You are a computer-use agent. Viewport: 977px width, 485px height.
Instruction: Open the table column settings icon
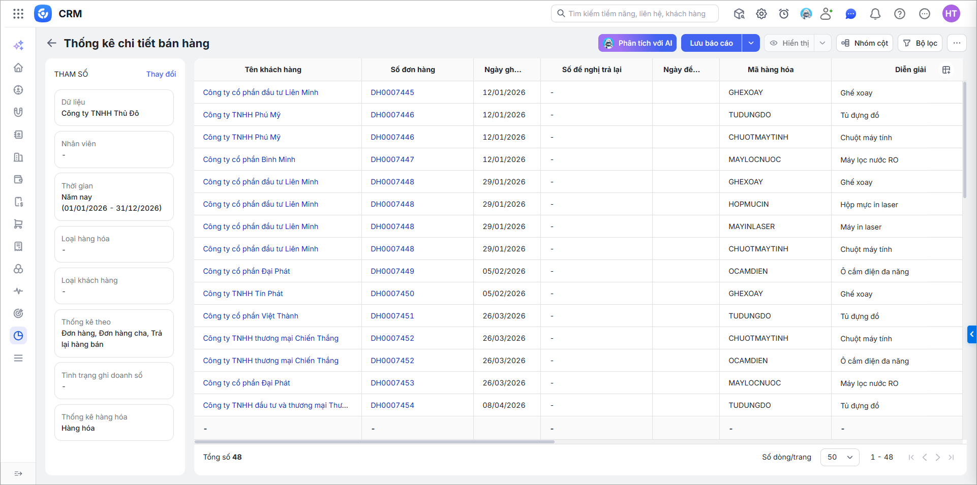tap(947, 70)
